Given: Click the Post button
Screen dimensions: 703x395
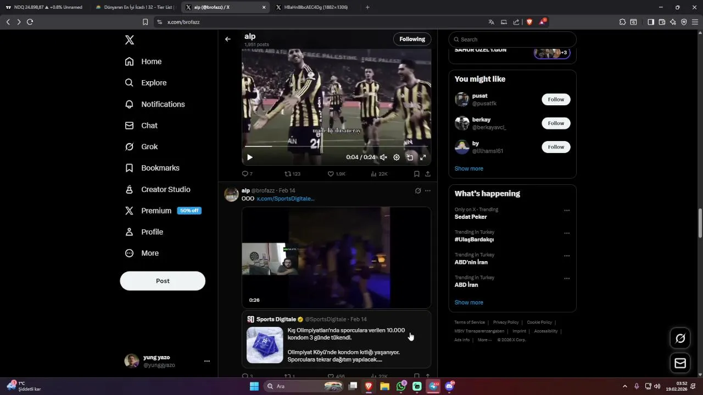Looking at the screenshot, I should tap(163, 281).
